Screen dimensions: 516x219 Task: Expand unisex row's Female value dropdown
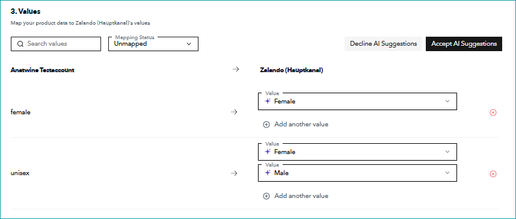[x=357, y=152]
